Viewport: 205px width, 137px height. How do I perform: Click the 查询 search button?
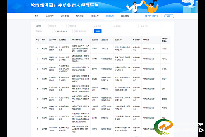(98, 31)
